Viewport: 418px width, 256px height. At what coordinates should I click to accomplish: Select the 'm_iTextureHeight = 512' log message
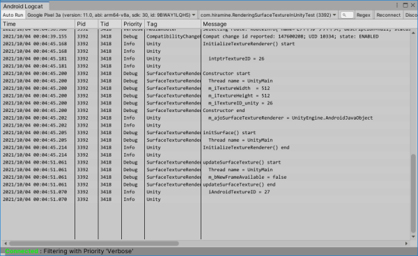[x=239, y=96]
